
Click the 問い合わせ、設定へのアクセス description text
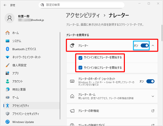pos(106,98)
